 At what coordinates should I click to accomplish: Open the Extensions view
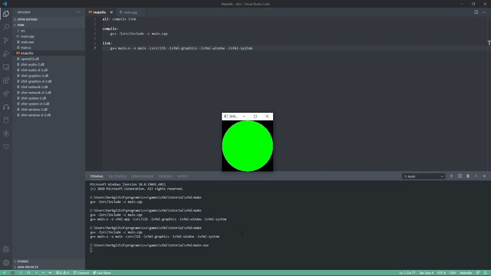(6, 80)
